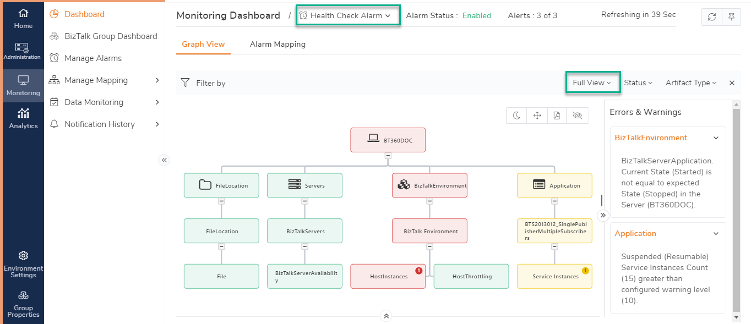The width and height of the screenshot is (751, 324).
Task: Expand the Manage Mapping submenu arrow
Action: pos(157,80)
